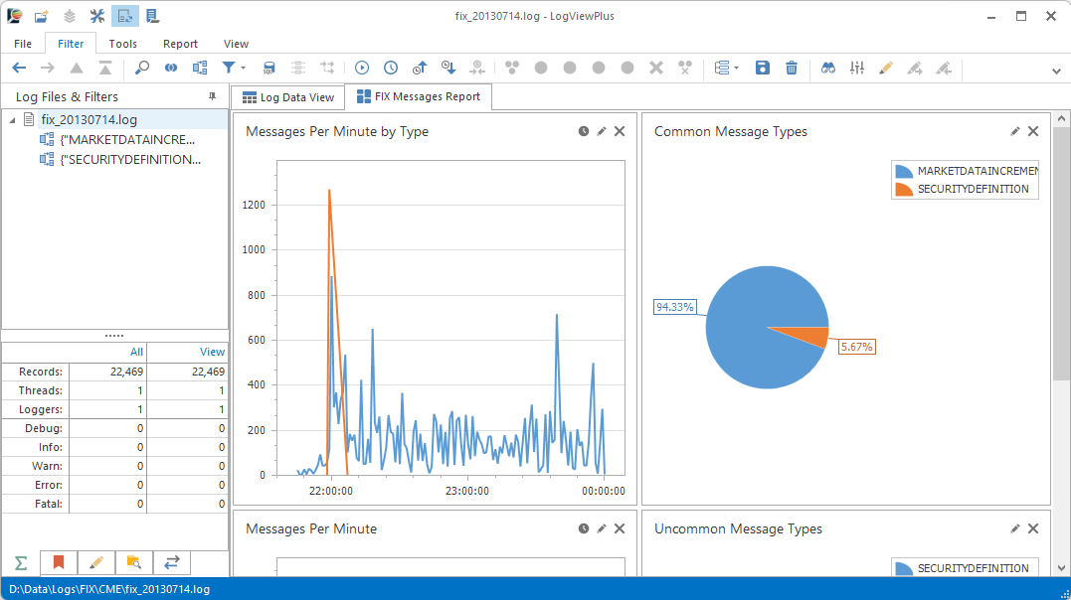
Task: Switch to the Log Data View tab
Action: click(288, 97)
